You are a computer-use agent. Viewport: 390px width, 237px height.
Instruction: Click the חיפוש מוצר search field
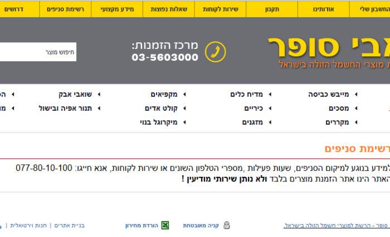click(x=38, y=52)
